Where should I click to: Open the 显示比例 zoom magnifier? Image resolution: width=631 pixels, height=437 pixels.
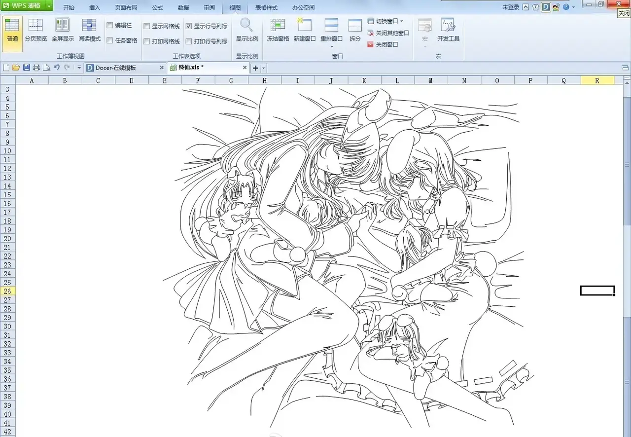click(246, 30)
